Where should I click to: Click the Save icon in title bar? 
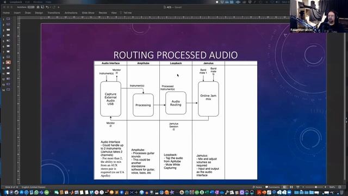[42, 7]
